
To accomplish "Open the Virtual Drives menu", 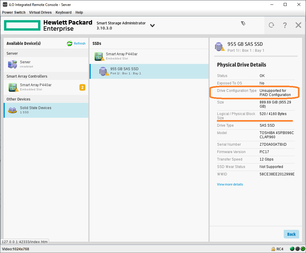I will pos(40,12).
